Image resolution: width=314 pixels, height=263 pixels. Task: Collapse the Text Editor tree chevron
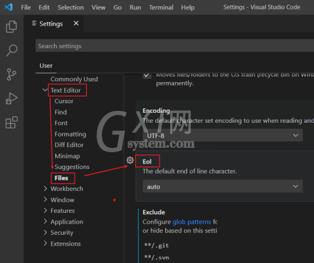point(45,90)
